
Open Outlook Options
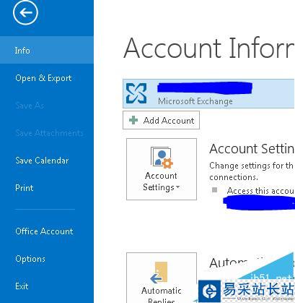[30, 259]
